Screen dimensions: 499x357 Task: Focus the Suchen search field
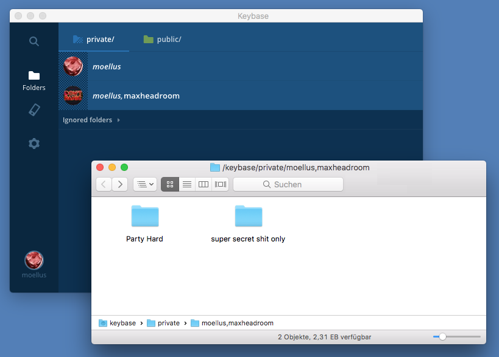288,184
